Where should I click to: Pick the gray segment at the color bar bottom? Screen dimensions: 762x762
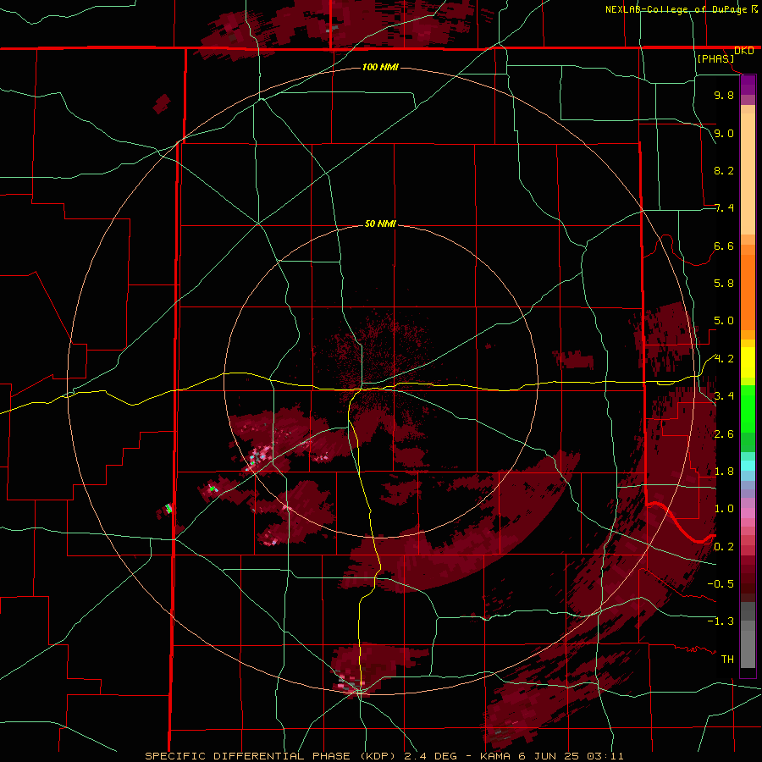click(x=748, y=646)
